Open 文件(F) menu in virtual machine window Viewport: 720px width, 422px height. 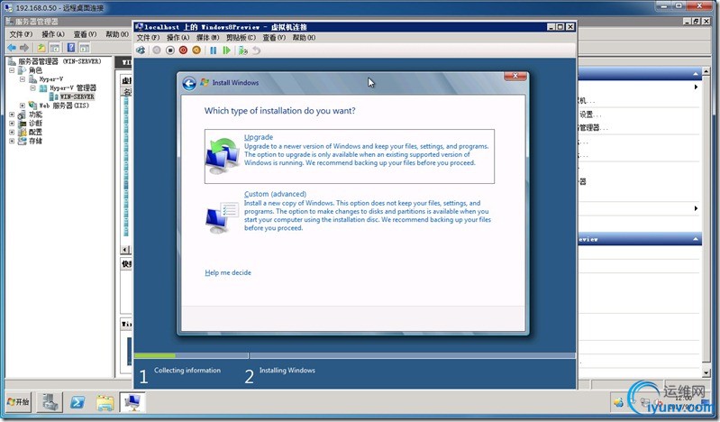[x=149, y=38]
